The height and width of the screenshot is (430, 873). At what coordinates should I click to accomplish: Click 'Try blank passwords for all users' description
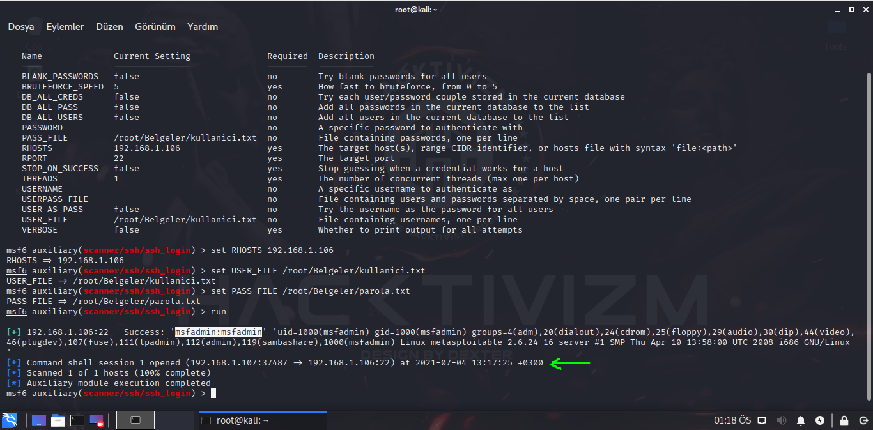point(403,77)
